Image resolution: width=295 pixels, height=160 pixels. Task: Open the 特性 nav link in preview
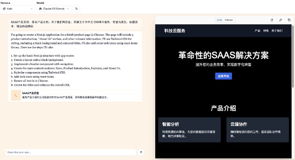[265, 31]
